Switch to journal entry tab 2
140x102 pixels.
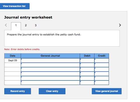point(26,25)
